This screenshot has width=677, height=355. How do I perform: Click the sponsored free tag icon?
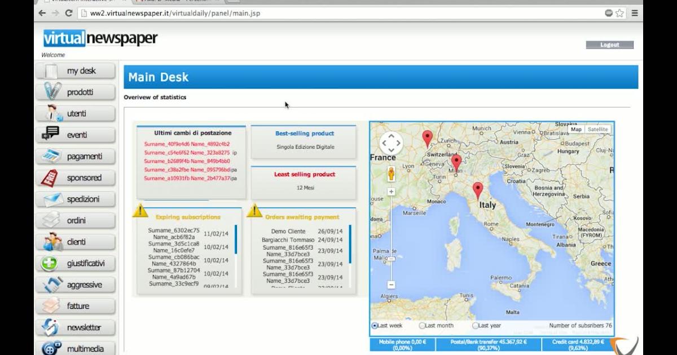point(50,177)
